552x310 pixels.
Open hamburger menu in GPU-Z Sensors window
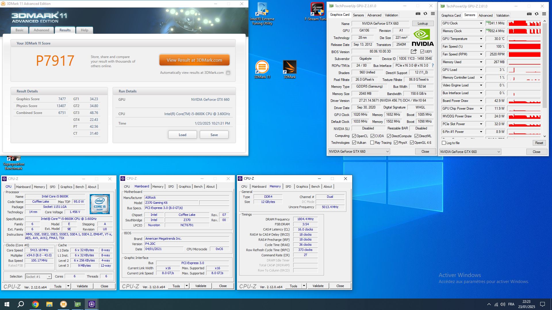coord(544,14)
